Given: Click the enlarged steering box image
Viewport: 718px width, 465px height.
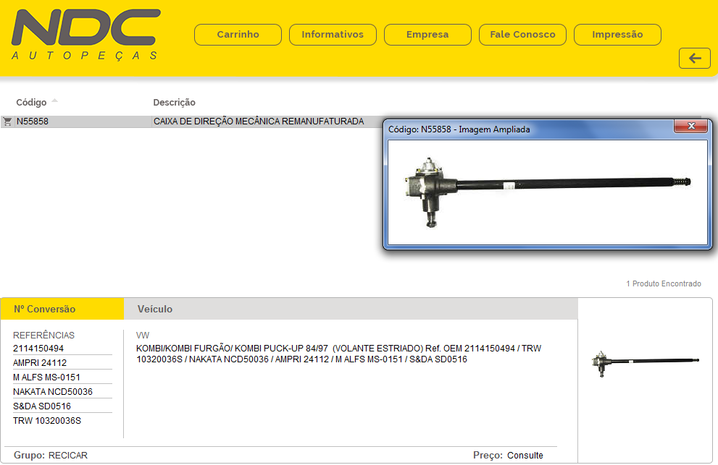Looking at the screenshot, I should (547, 191).
